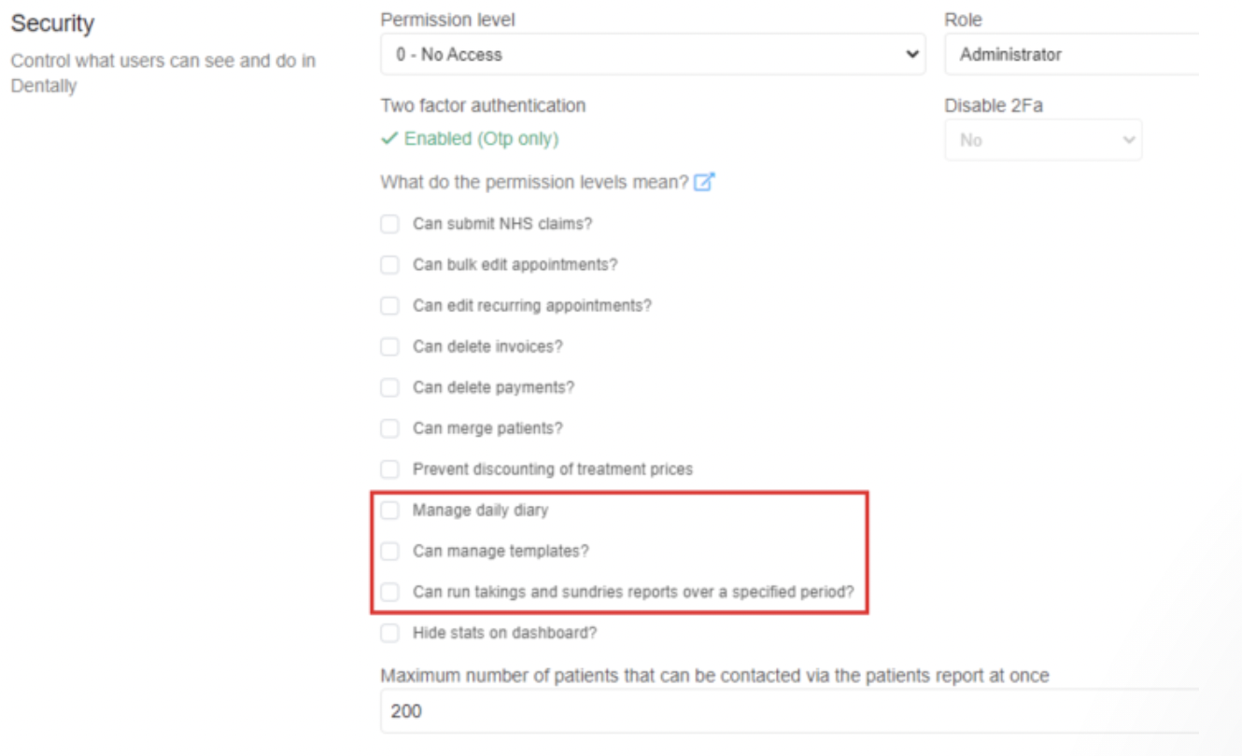The height and width of the screenshot is (756, 1242).
Task: Toggle Can edit recurring appointments checkbox
Action: tap(389, 306)
